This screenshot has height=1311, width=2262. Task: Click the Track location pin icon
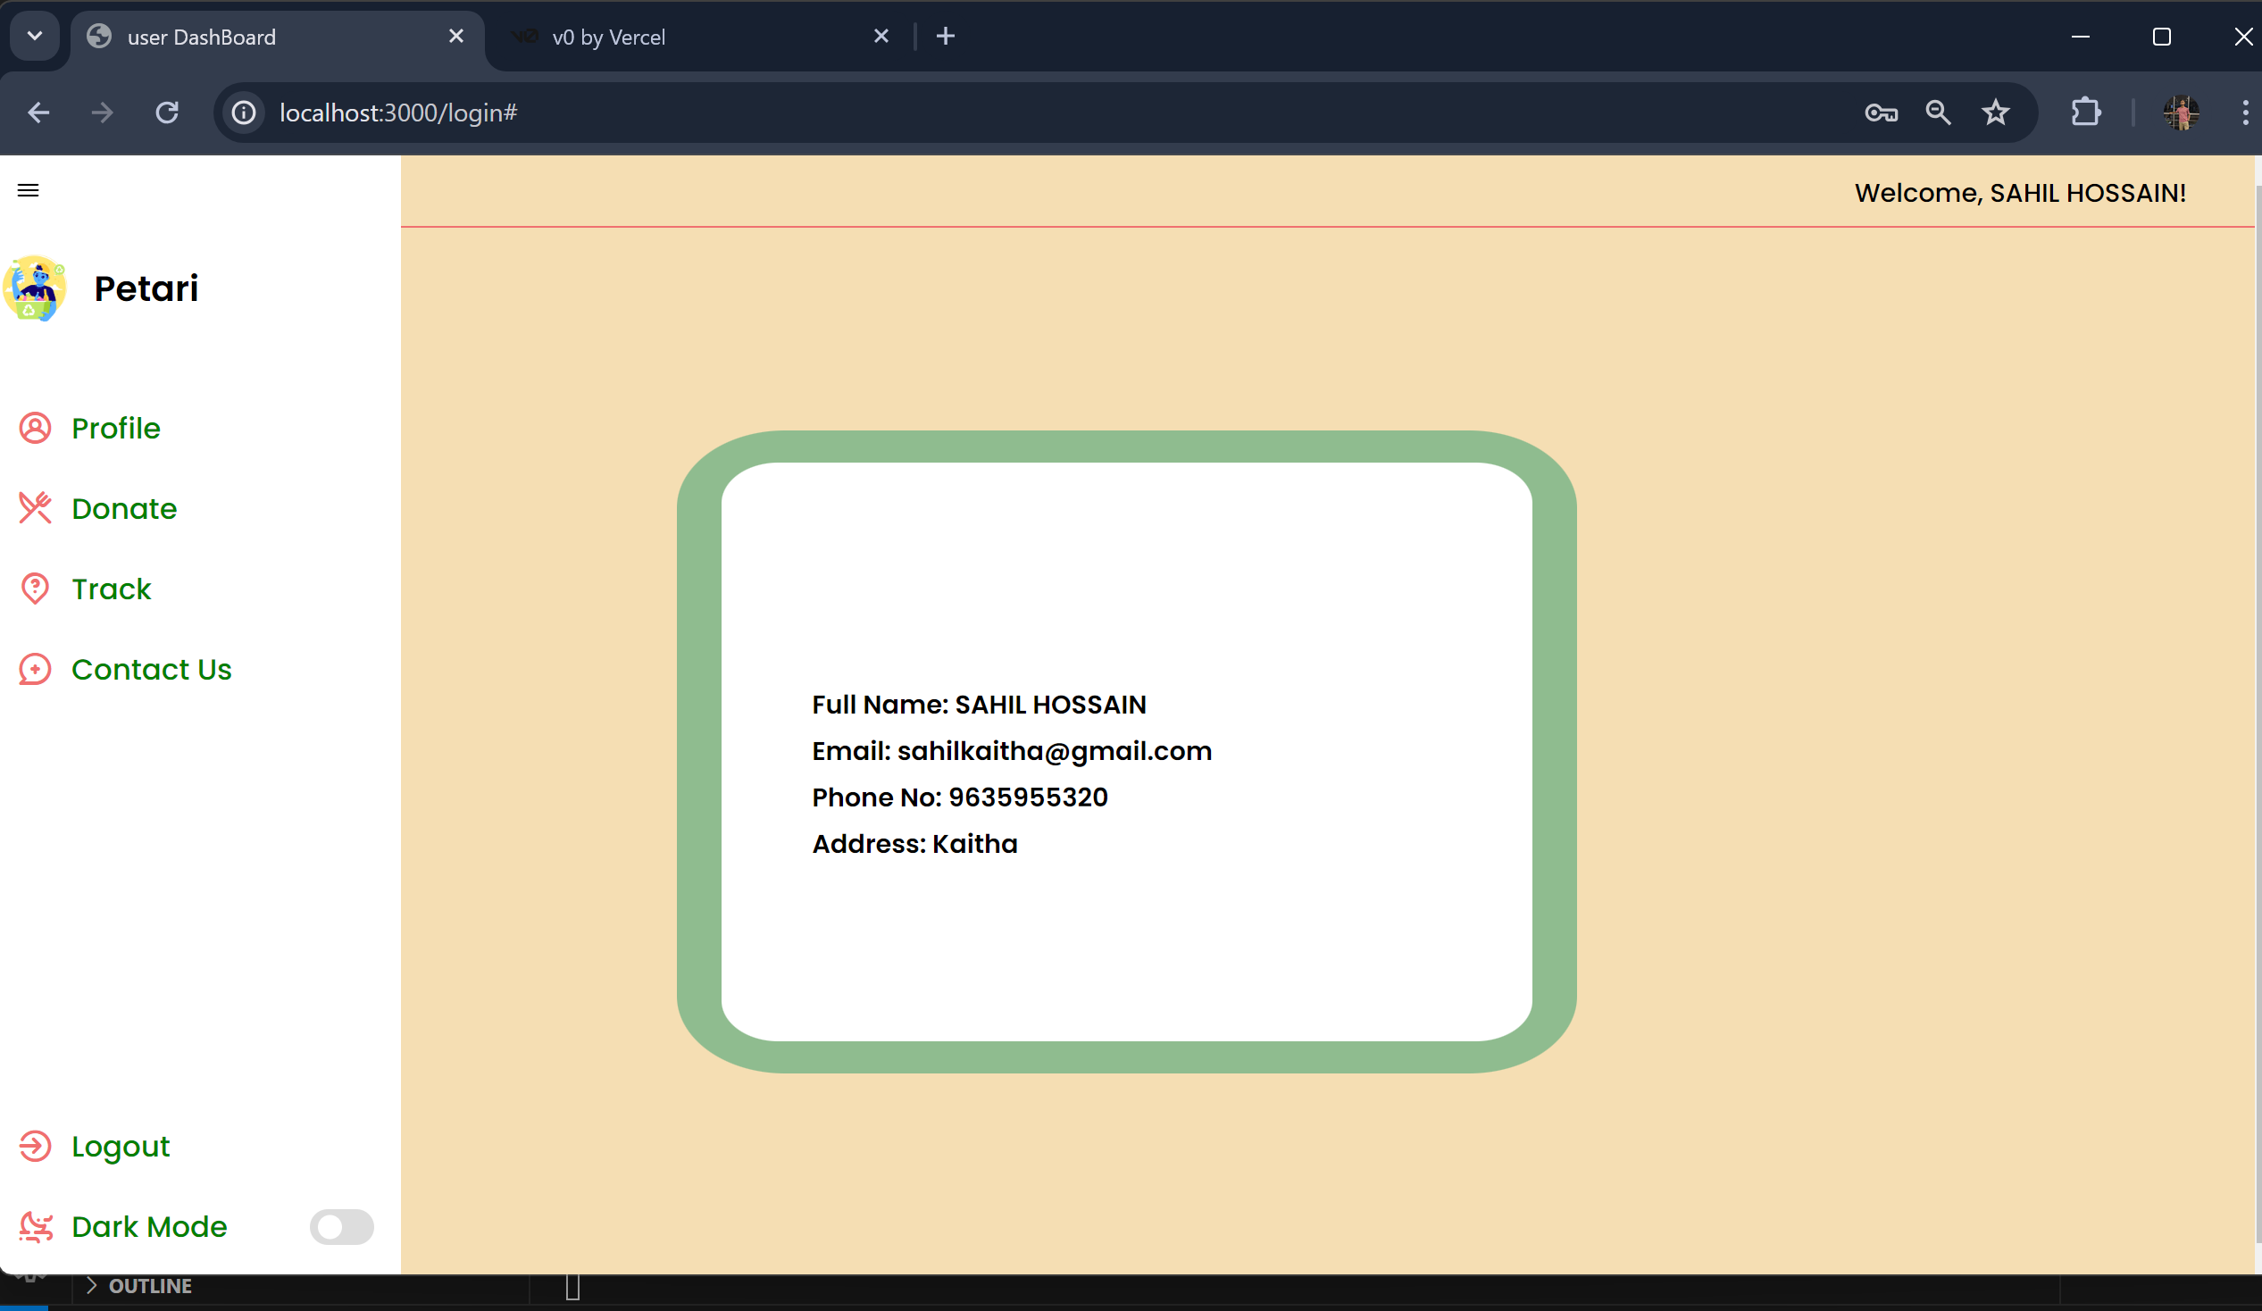pyautogui.click(x=35, y=589)
